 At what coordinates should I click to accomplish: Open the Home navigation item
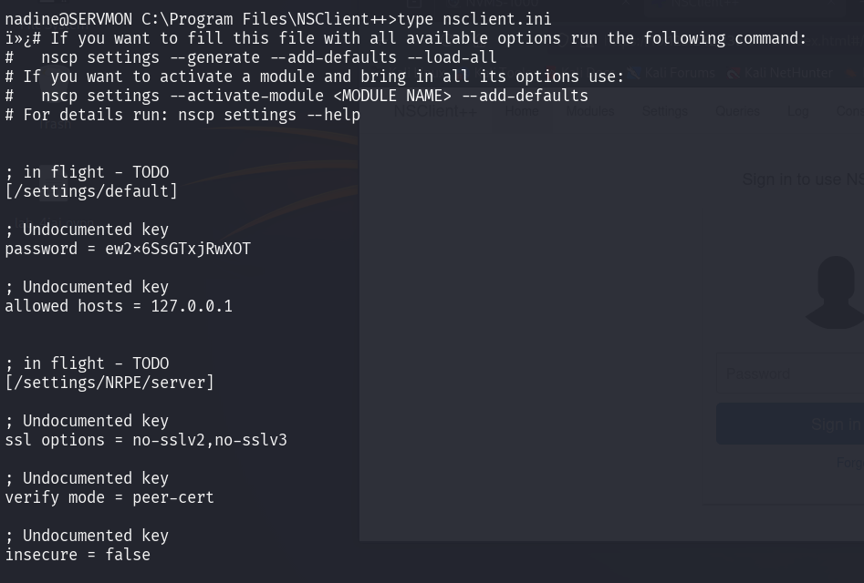[x=522, y=111]
